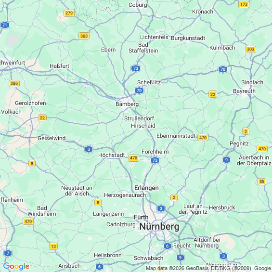Image resolution: width=272 pixels, height=272 pixels.
Task: Click the 173 road shield
Action: click(x=244, y=4)
